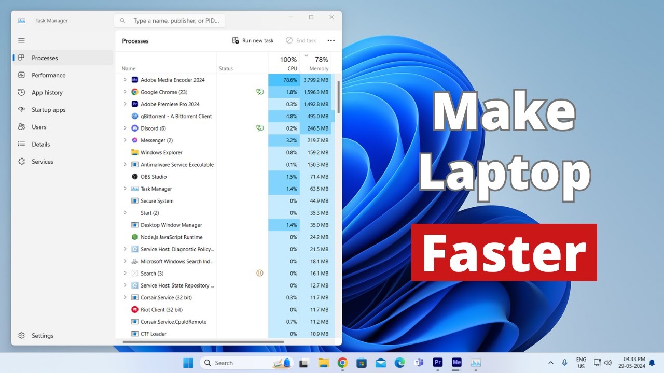Click the suspended pause icon on Search row
This screenshot has height=373, width=664.
pos(260,274)
